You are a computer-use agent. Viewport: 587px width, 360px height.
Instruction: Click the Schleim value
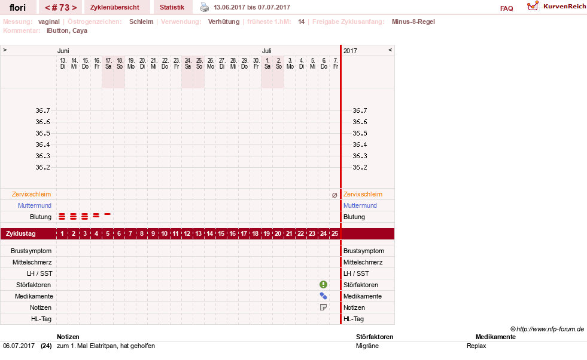[141, 21]
